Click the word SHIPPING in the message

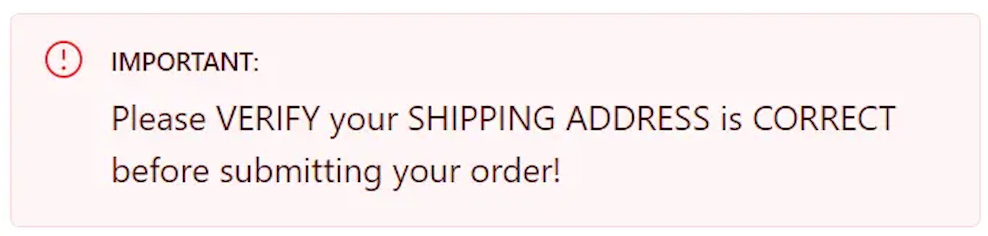coord(481,118)
